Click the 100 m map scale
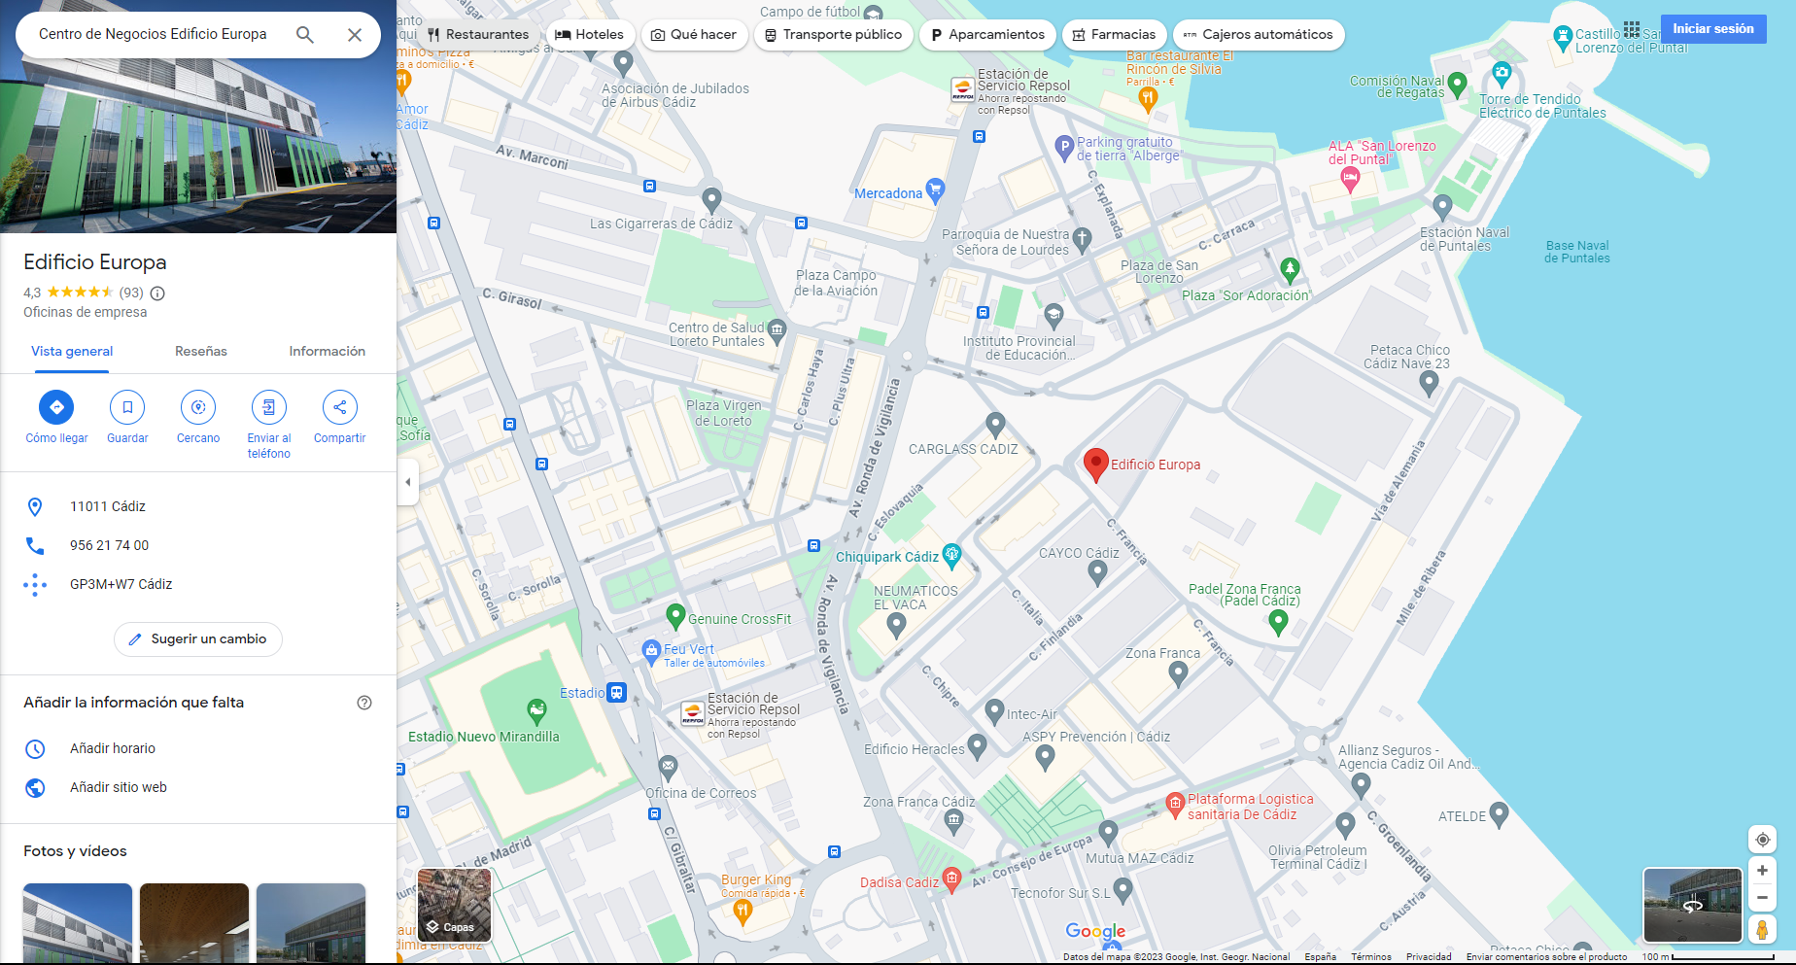Screen dimensions: 1796x965 (1709, 957)
